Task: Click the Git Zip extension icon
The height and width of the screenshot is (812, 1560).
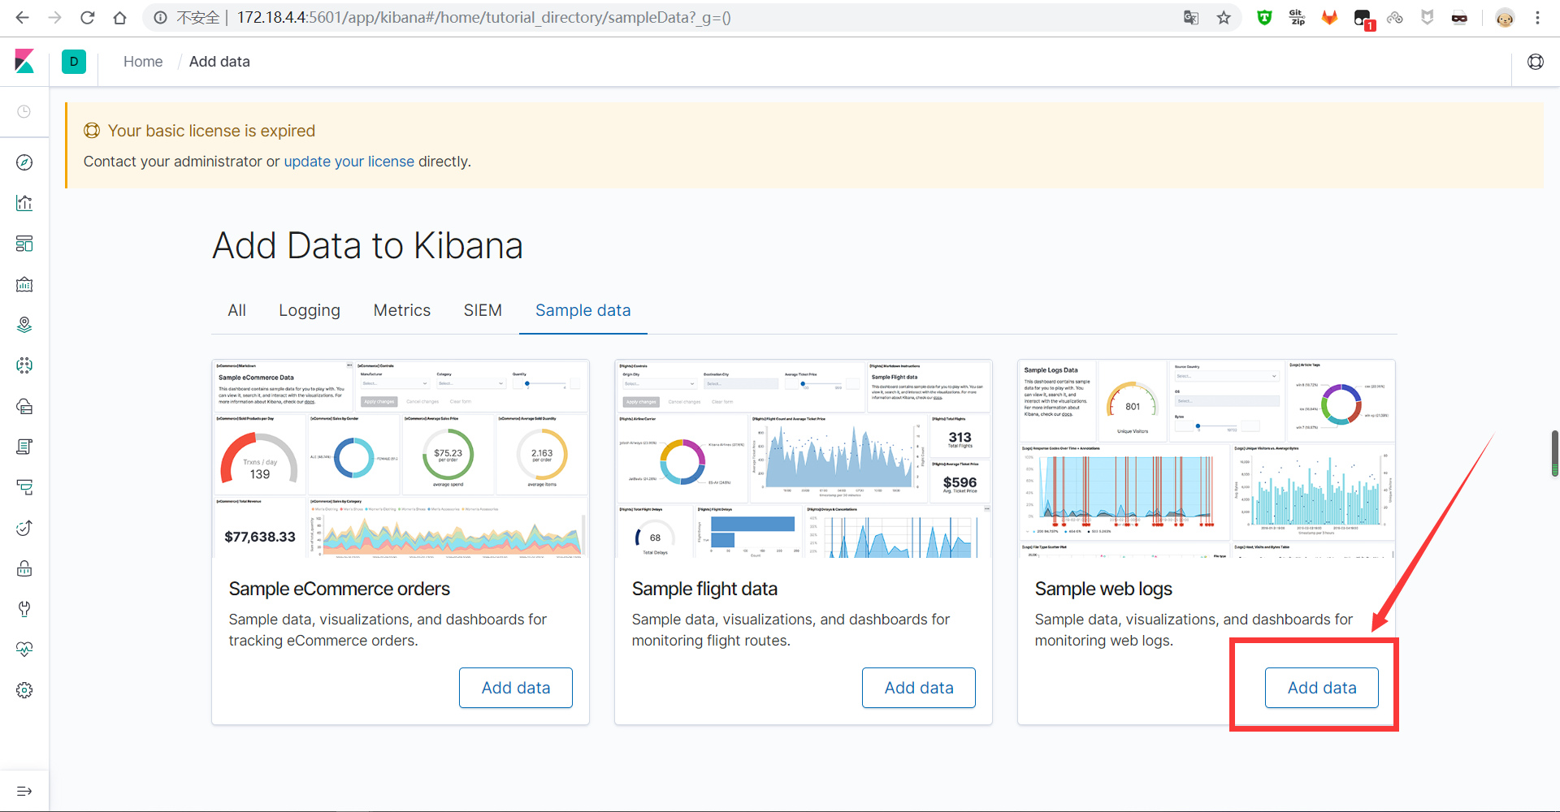Action: [x=1297, y=18]
